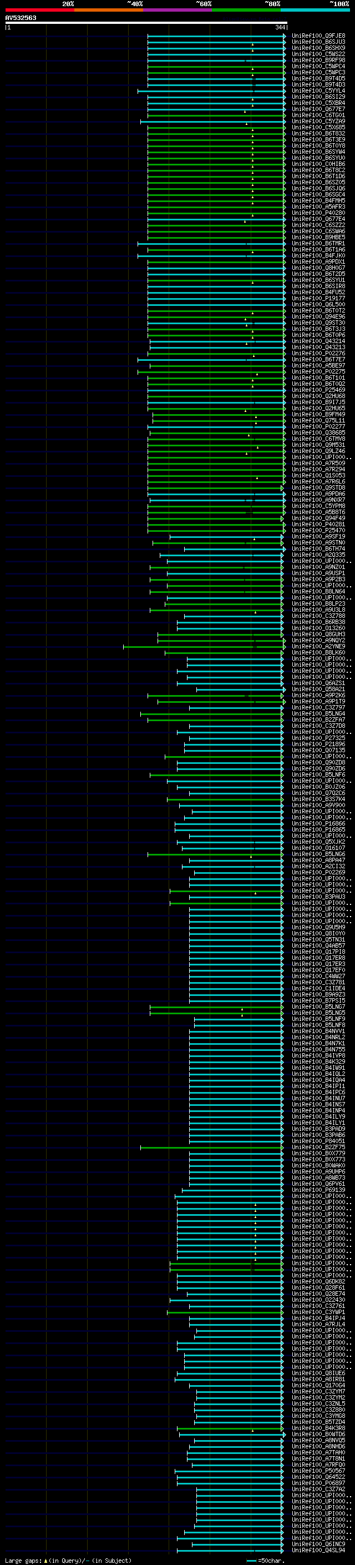This screenshot has height=1565, width=355.
Task: Select the UniRef100_Q2HU68 label
Action: [318, 396]
